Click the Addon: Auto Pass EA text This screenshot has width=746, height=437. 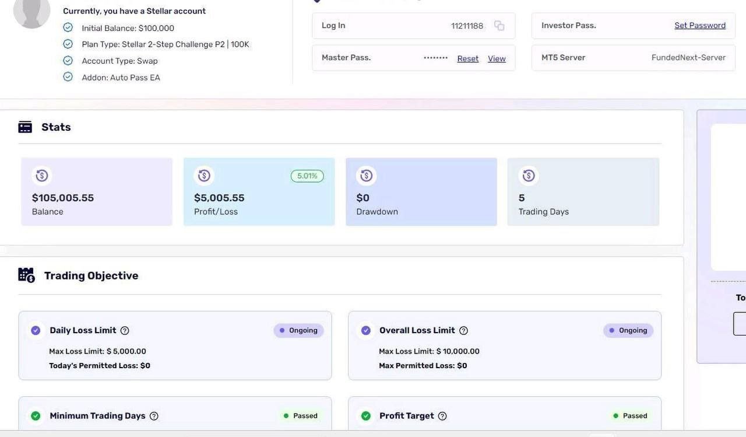click(x=121, y=78)
